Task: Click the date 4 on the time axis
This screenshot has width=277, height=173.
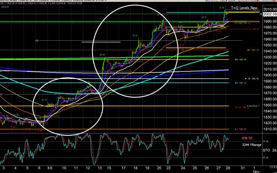Action: coord(16,168)
